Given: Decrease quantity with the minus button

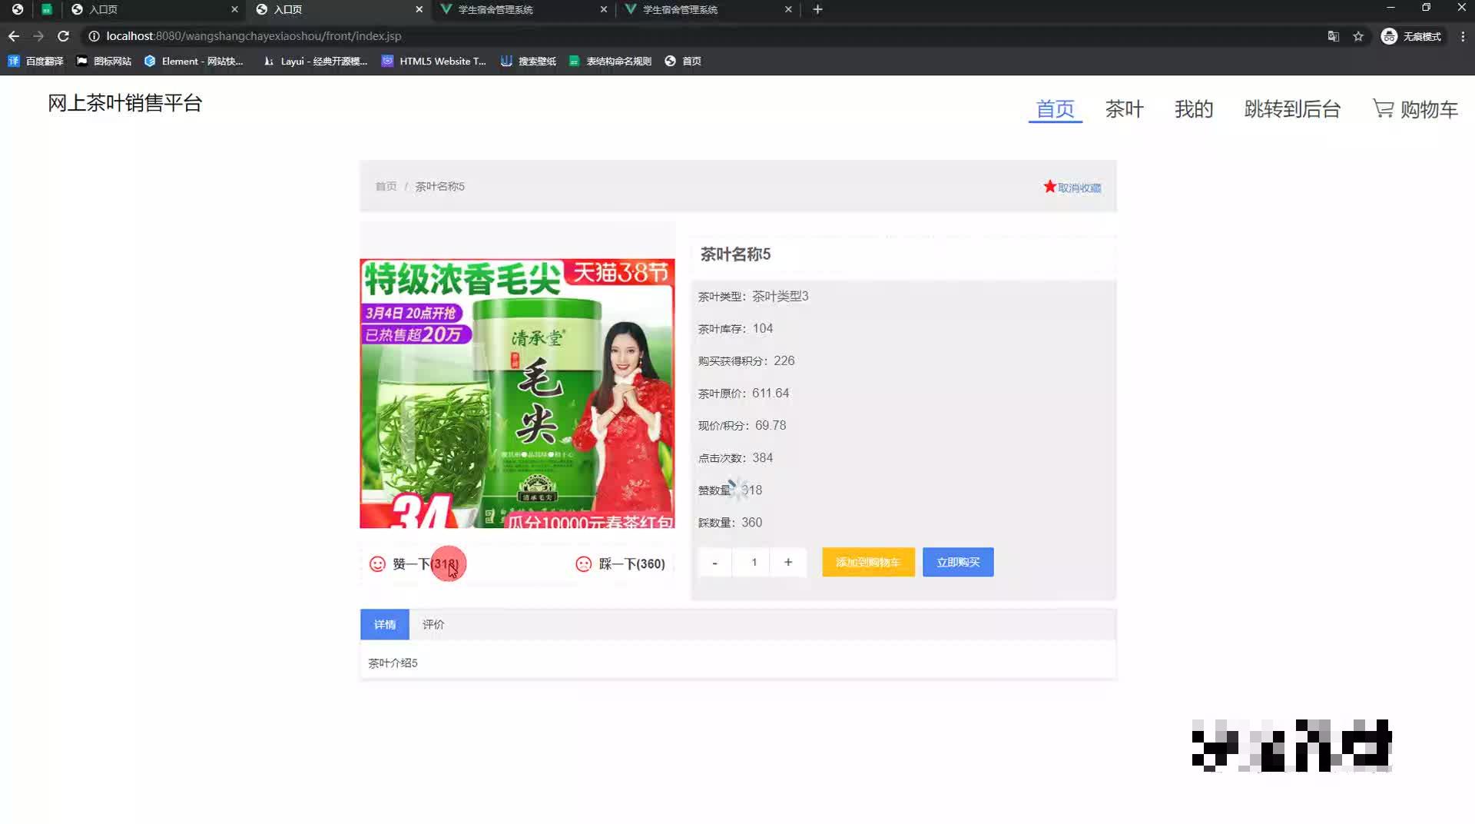Looking at the screenshot, I should [x=714, y=563].
